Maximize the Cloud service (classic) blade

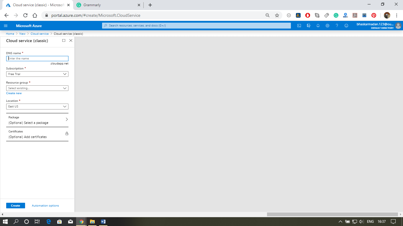point(64,41)
